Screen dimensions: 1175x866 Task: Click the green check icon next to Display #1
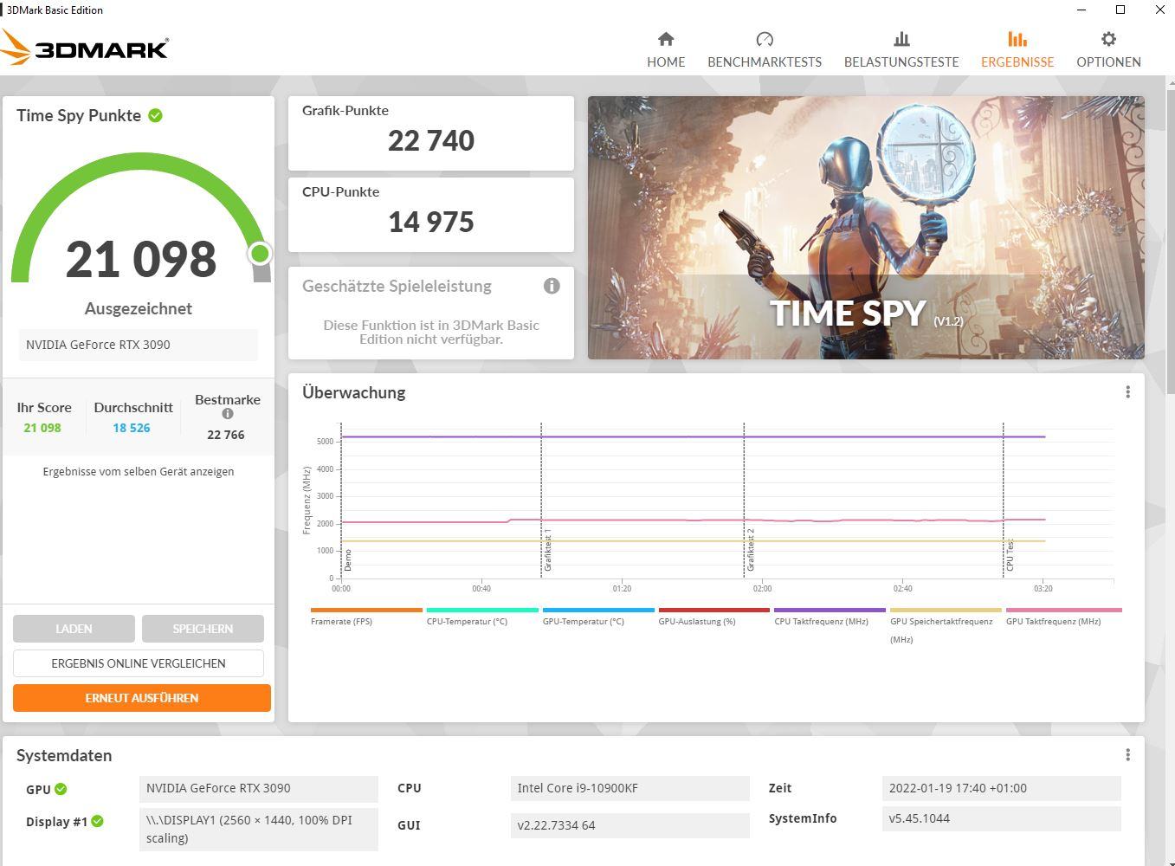pos(97,821)
